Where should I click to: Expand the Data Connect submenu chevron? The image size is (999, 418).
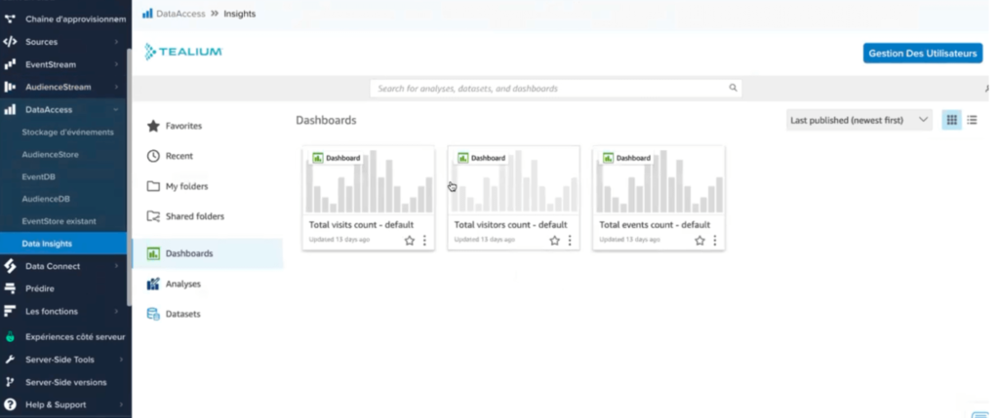[x=117, y=266]
